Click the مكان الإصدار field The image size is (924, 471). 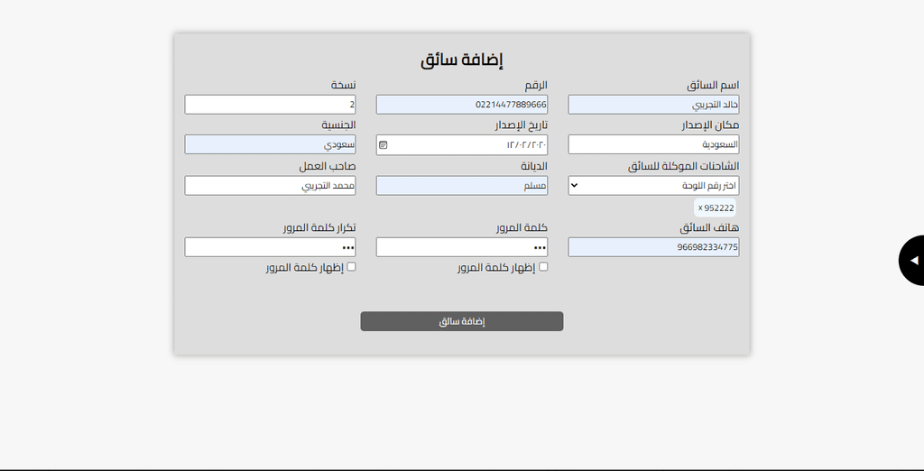tap(653, 145)
